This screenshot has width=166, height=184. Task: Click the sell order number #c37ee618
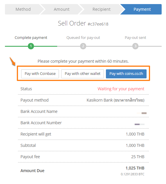98,24
